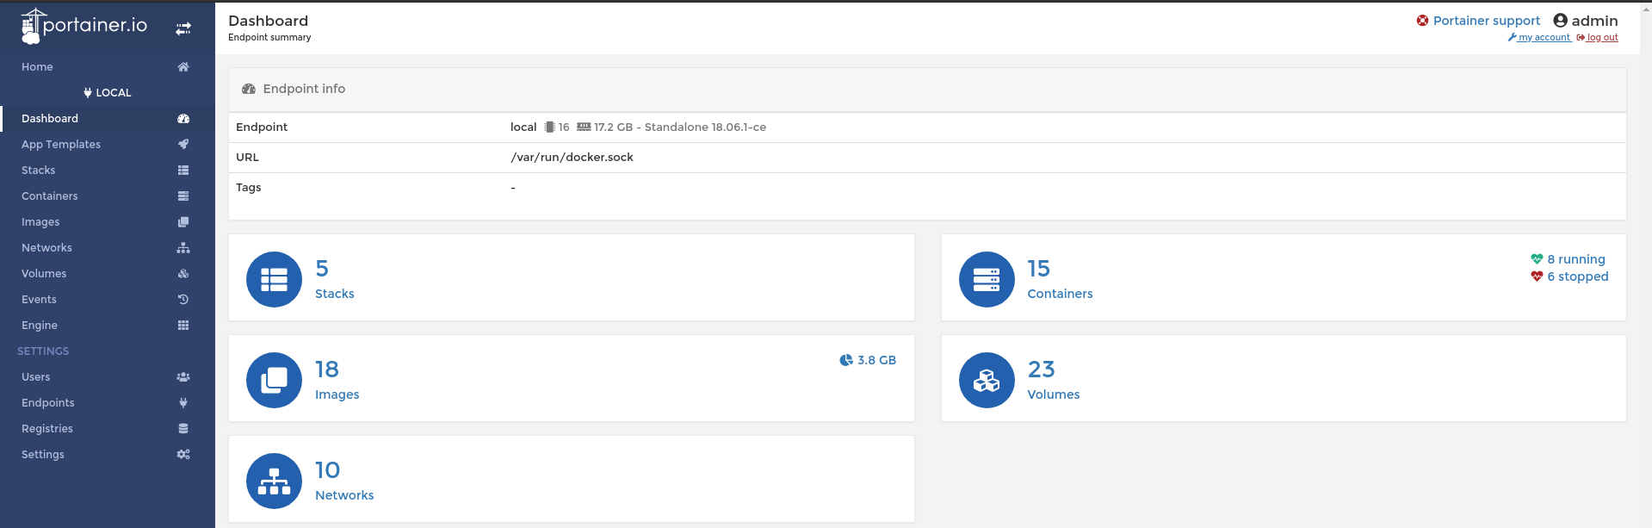Navigate to Registries settings
1652x528 pixels.
pos(47,428)
